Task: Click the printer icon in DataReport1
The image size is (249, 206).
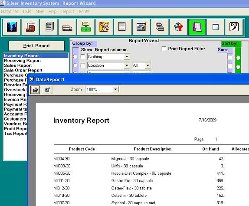Action: click(x=35, y=90)
